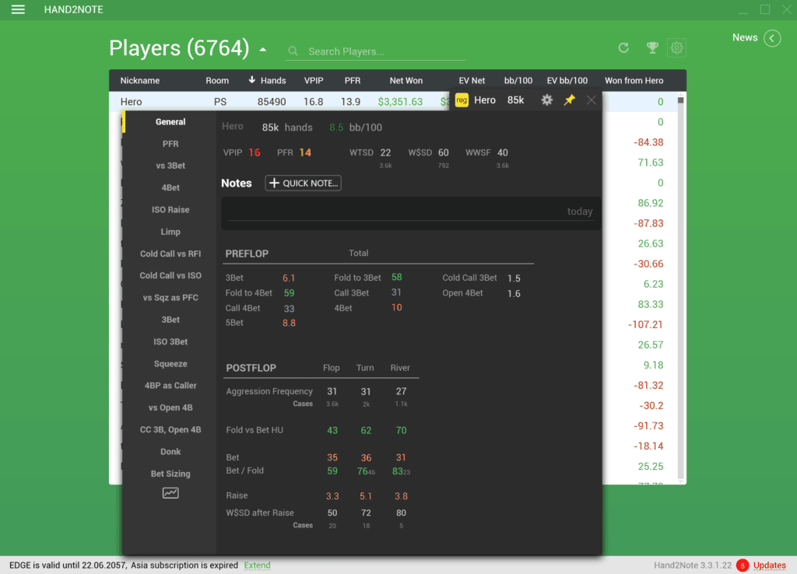
Task: Sort by Room column header
Action: point(217,80)
